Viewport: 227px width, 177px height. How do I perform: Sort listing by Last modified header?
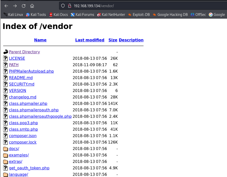[x=90, y=40]
